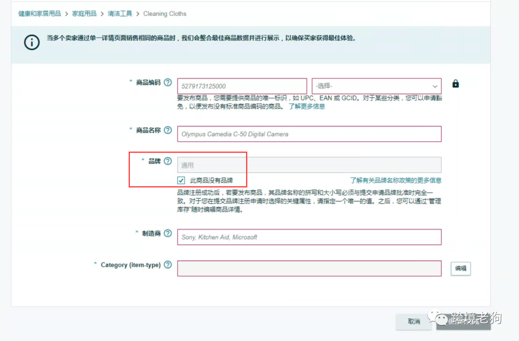Select 清洁工具 in the breadcrumb trail
The width and height of the screenshot is (519, 341).
(119, 13)
